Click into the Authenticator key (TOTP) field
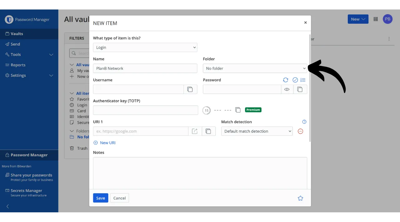This screenshot has width=400, height=222. click(x=145, y=110)
